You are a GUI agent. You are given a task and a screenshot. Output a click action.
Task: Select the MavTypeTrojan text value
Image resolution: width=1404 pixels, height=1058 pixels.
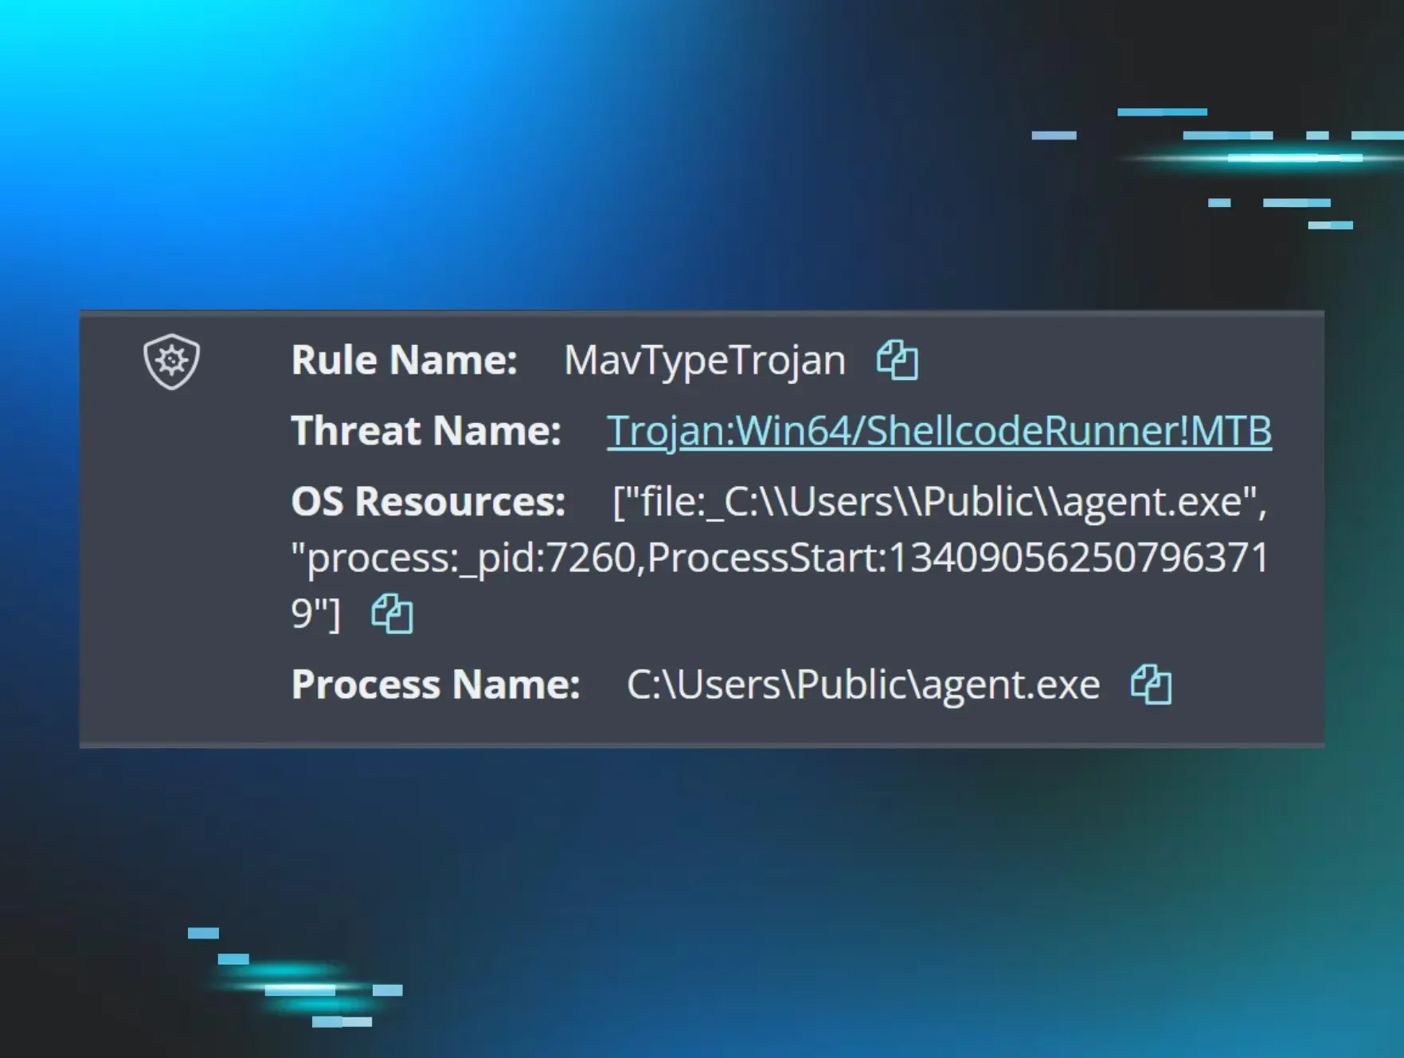704,360
